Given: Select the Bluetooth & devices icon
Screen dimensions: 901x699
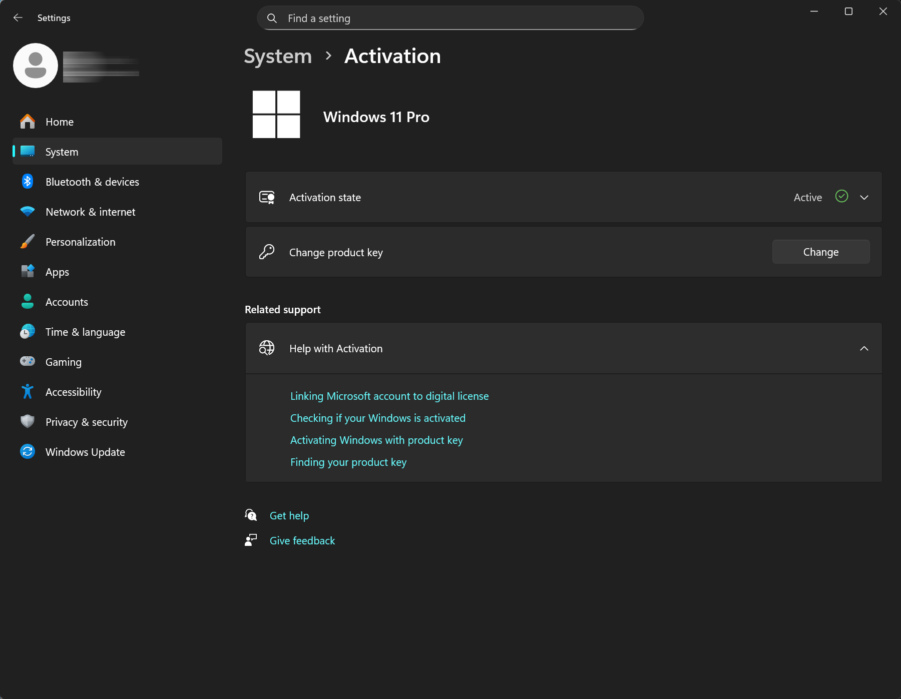Looking at the screenshot, I should (27, 182).
